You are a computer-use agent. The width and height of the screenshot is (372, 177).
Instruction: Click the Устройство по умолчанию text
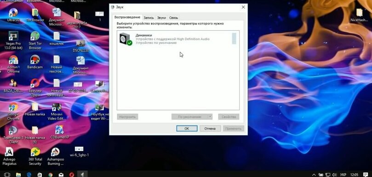click(156, 43)
